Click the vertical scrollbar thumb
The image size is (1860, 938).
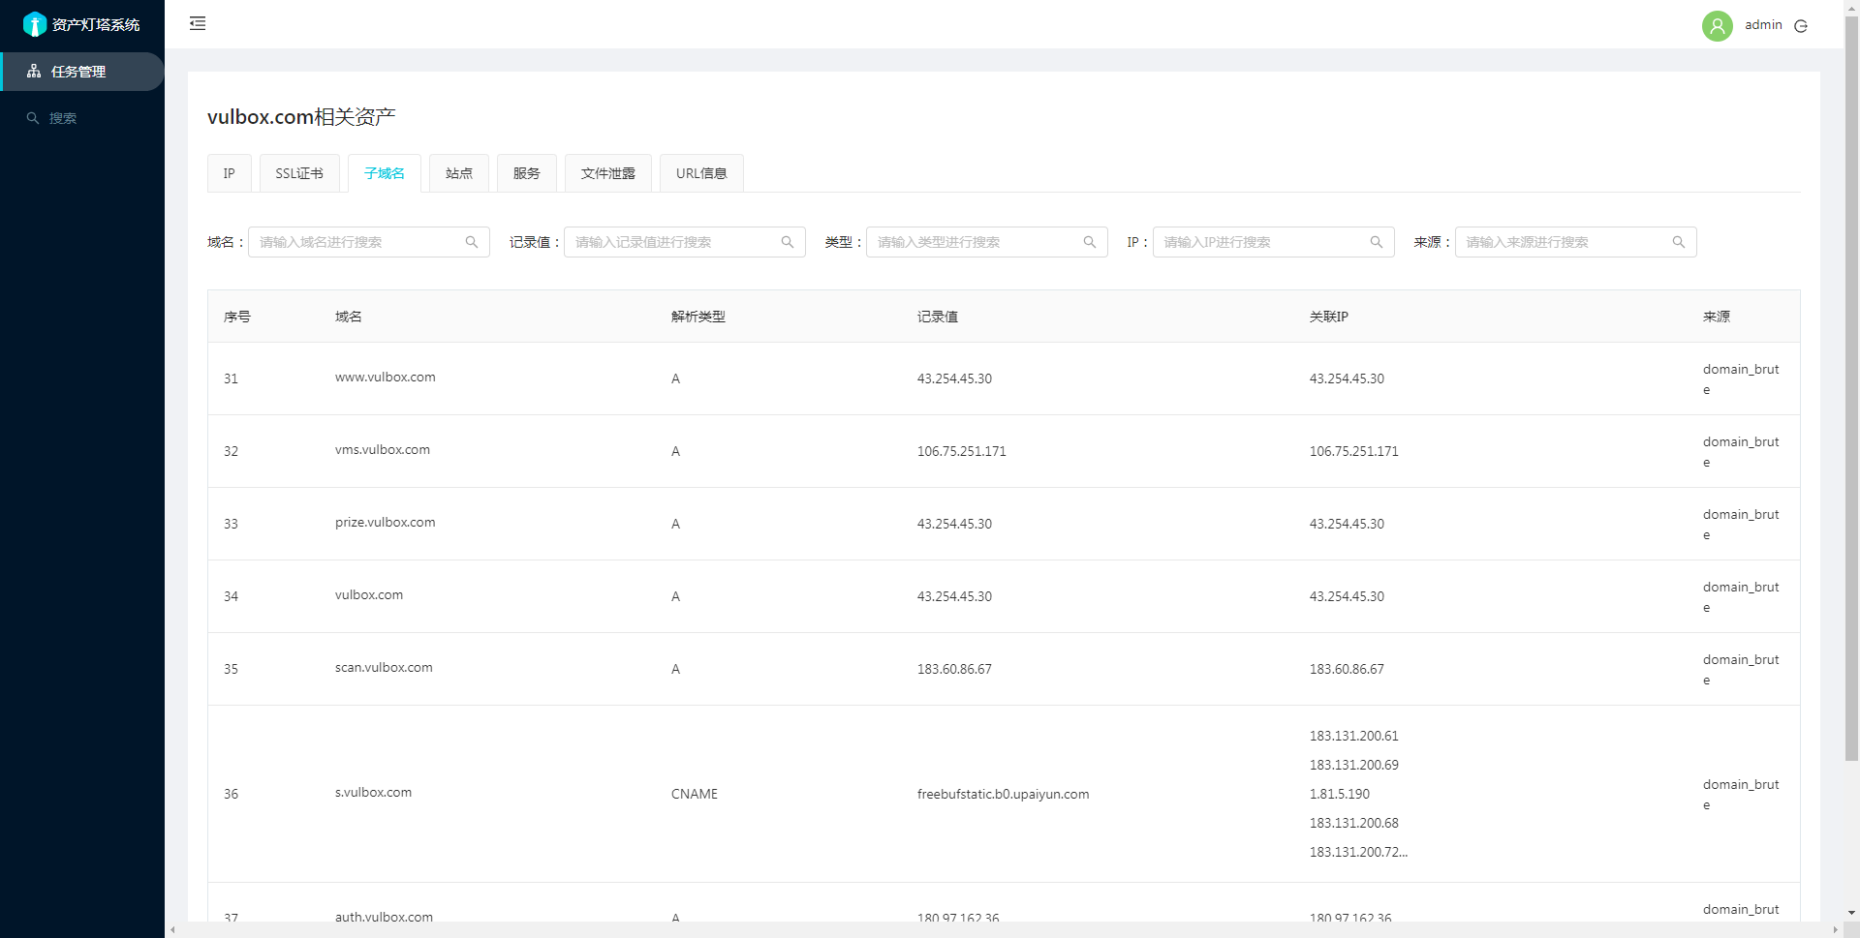click(1851, 387)
